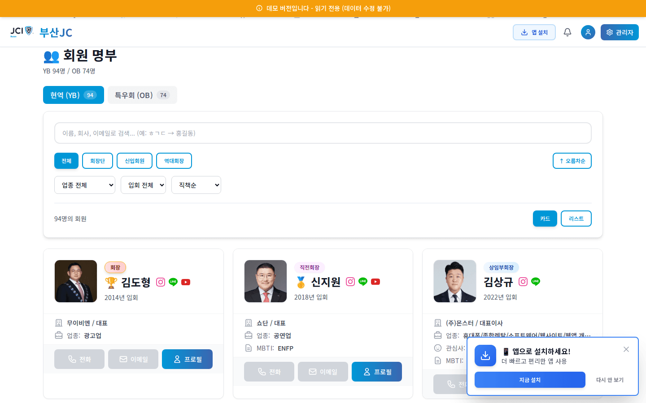The image size is (646, 403).
Task: Open 김도형's Instagram icon
Action: pyautogui.click(x=161, y=282)
